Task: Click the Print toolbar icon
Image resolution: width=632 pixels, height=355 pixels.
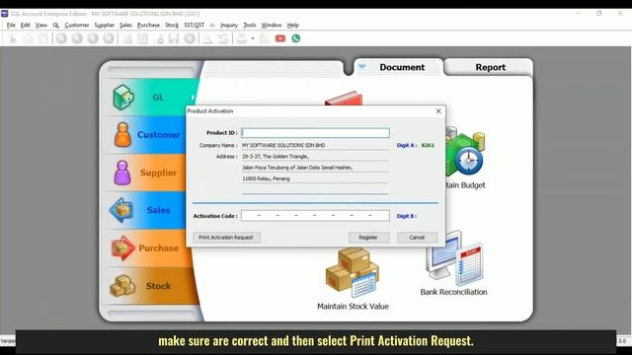Action: (x=241, y=38)
